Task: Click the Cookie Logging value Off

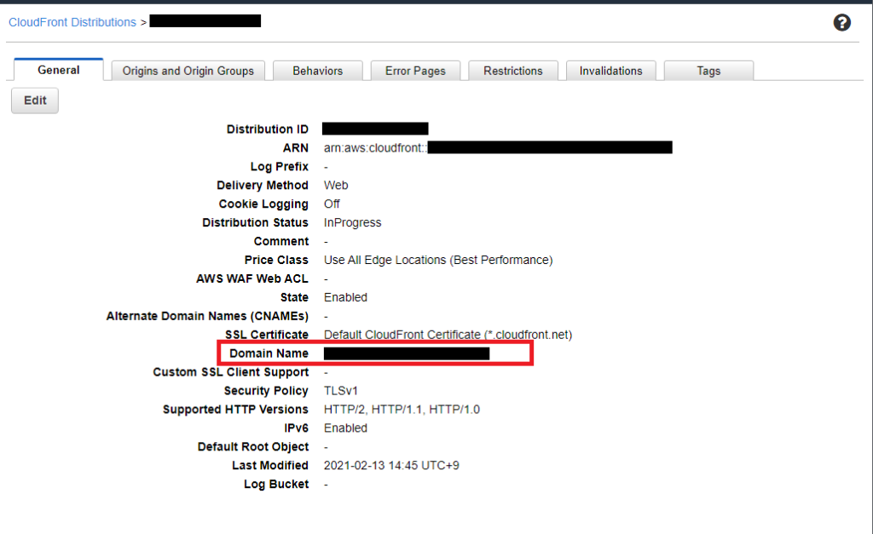Action: point(332,204)
